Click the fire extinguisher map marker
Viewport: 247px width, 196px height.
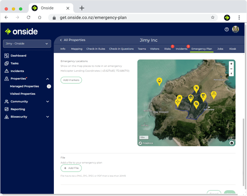point(196,88)
